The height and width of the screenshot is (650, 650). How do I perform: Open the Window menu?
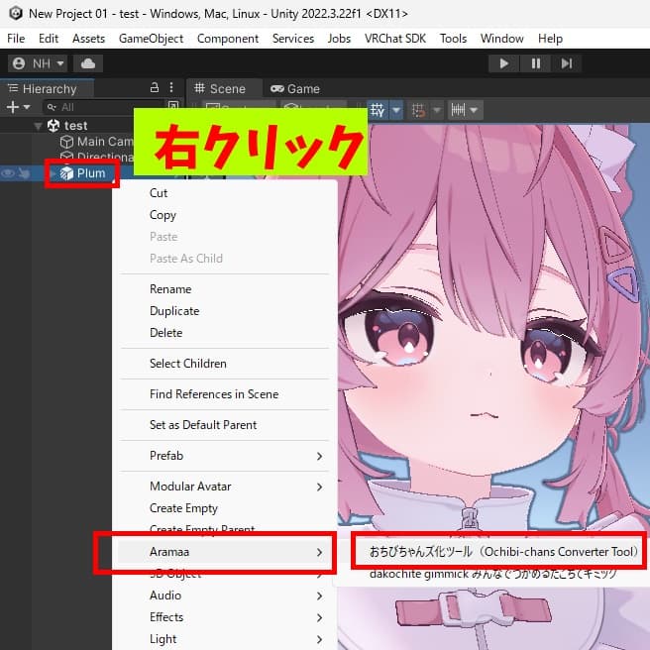502,39
